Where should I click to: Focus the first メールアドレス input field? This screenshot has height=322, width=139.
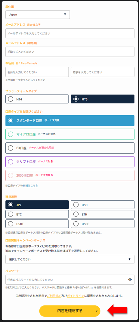pos(70,33)
